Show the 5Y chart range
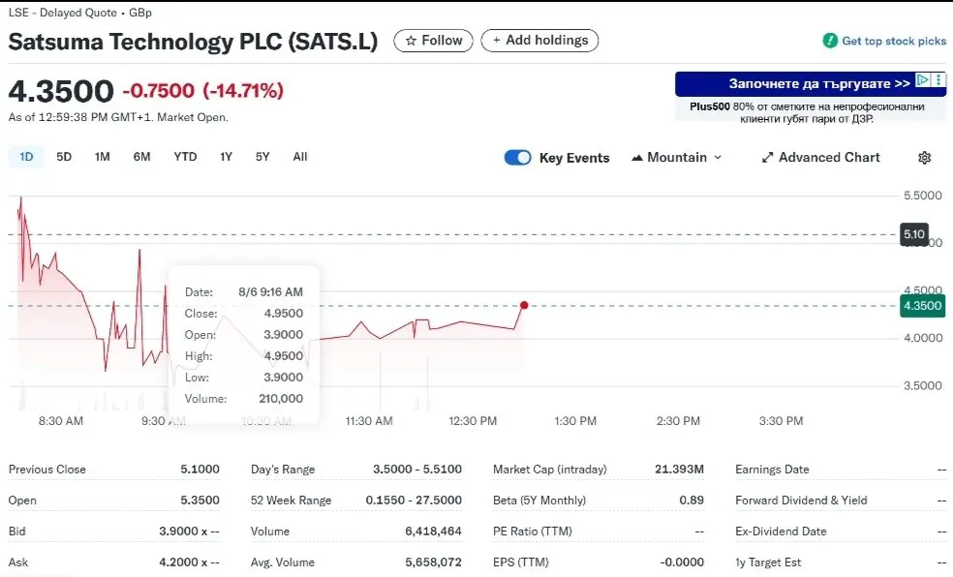Viewport: 953px width, 577px height. tap(262, 157)
